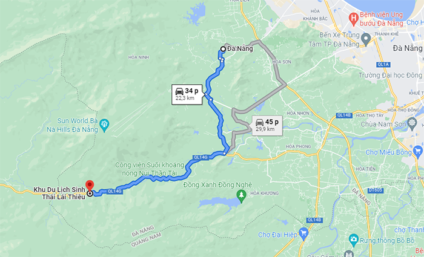Click the Sun World Bà Nà Hills attraction icon
The image size is (424, 257).
pos(104,126)
